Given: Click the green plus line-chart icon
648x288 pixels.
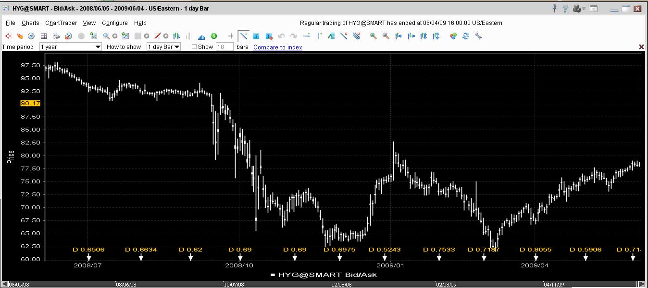Looking at the screenshot, I should 125,36.
